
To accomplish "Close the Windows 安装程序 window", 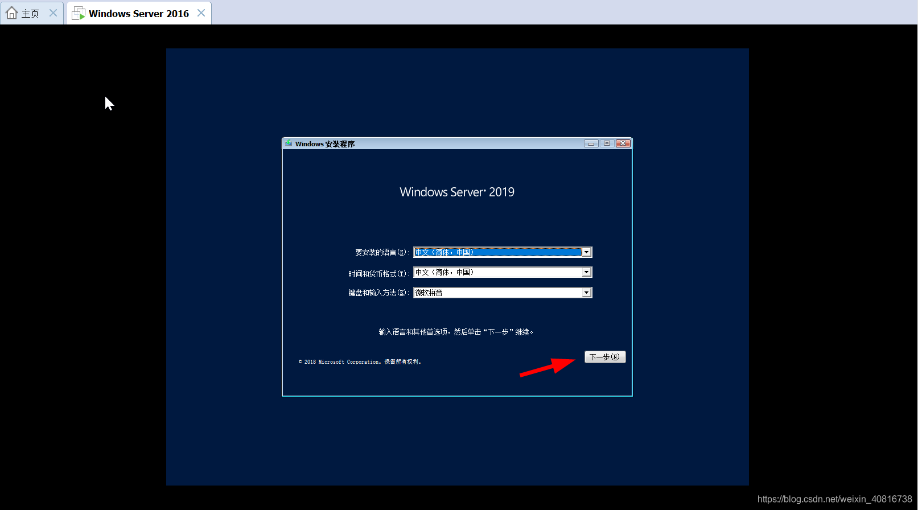I will pos(623,143).
